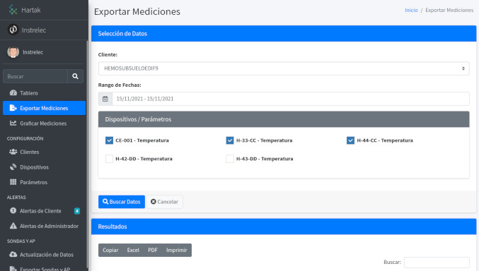Open Tablero via its dashboard icon
Viewport: 479px width, 271px height.
click(x=13, y=93)
